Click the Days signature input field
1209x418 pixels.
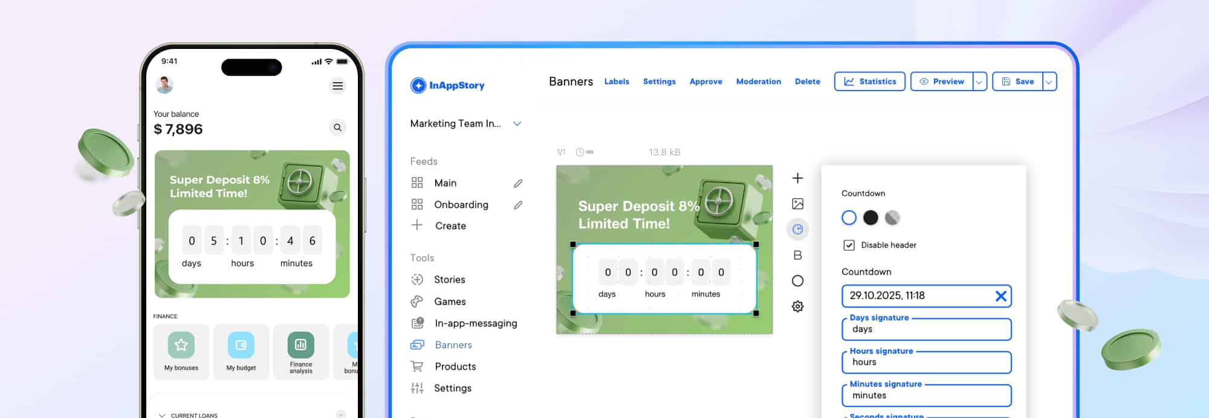click(x=927, y=329)
